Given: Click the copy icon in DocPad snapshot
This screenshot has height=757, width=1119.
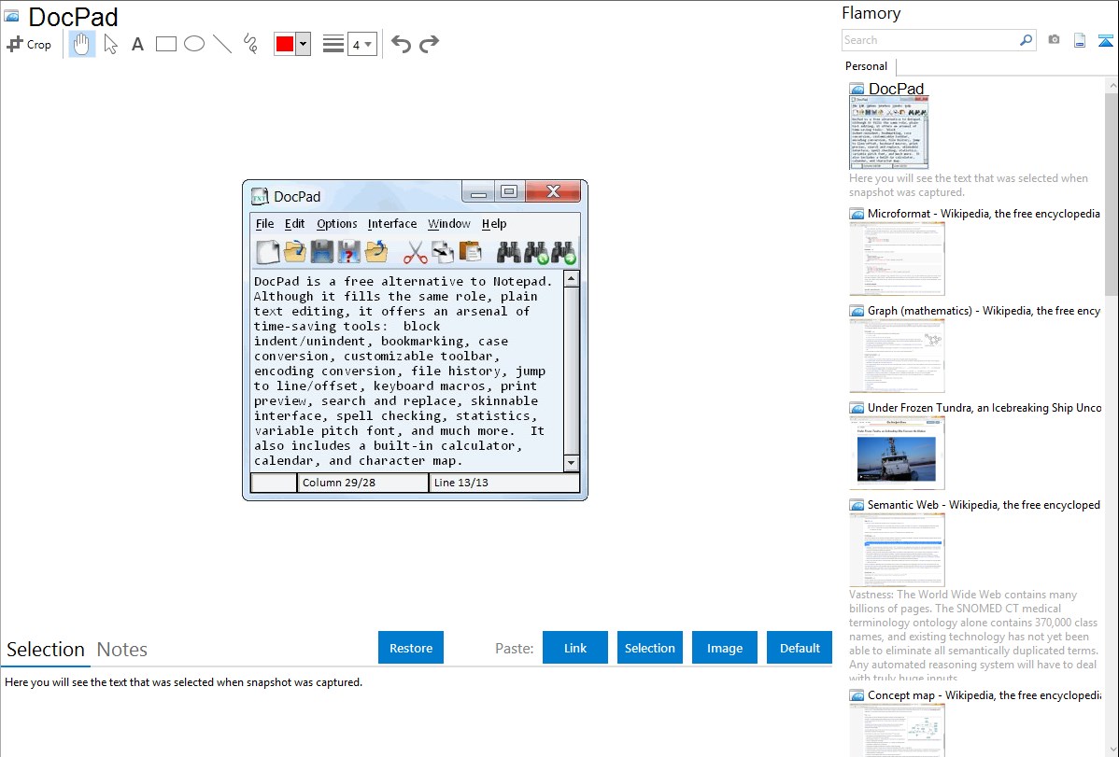Looking at the screenshot, I should (x=443, y=252).
